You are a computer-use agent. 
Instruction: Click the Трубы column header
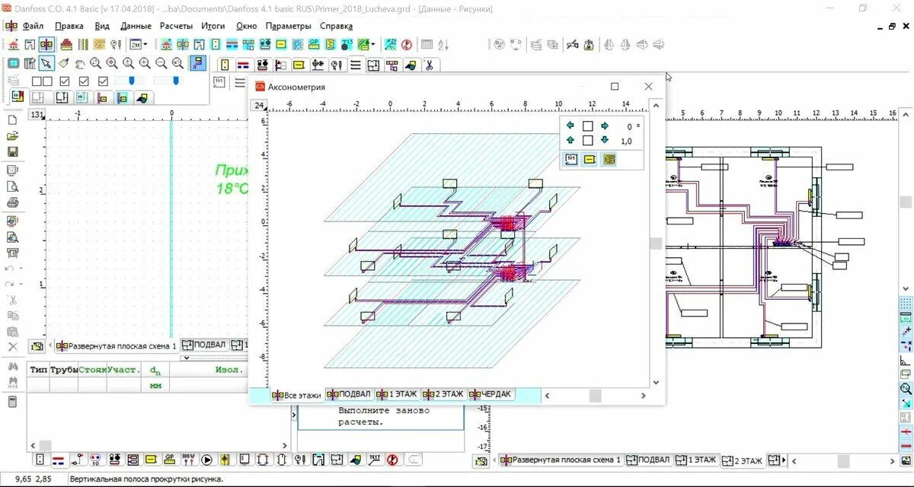64,370
